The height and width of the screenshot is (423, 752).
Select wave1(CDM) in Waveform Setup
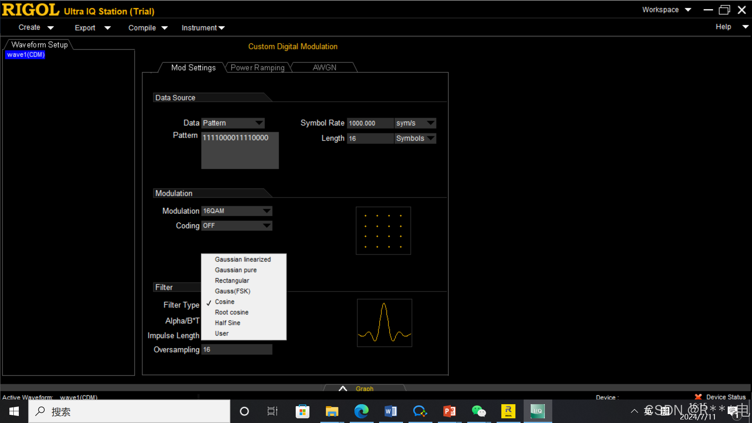point(25,55)
